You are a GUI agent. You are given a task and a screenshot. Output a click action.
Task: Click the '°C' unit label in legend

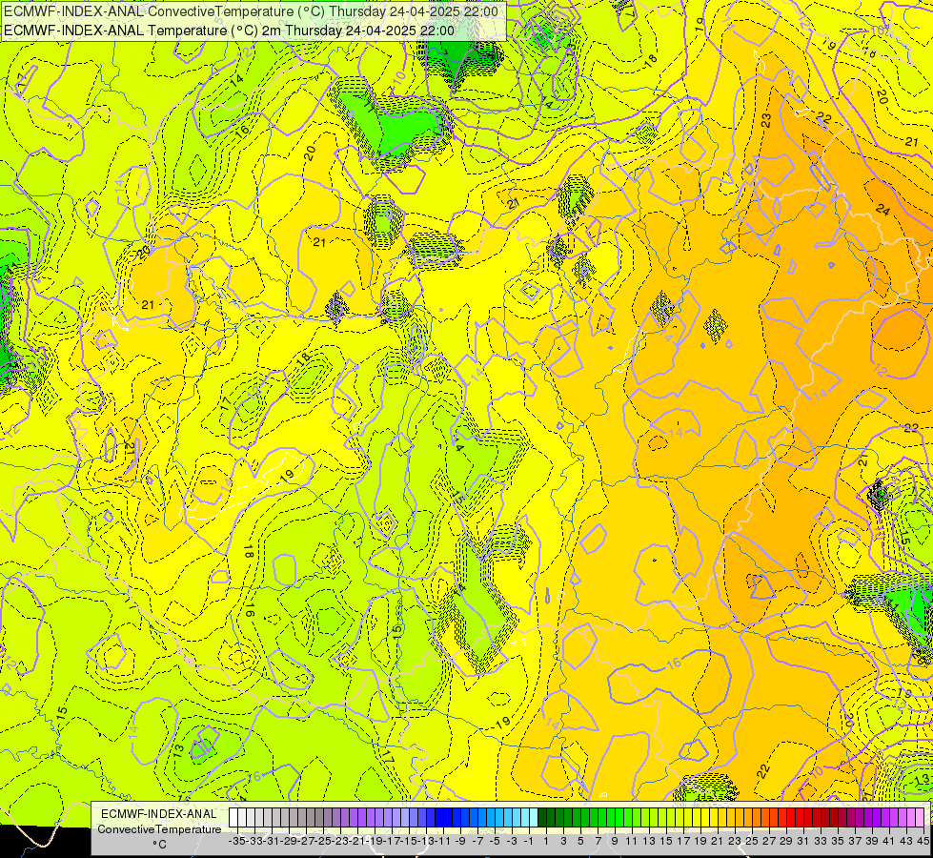(159, 845)
